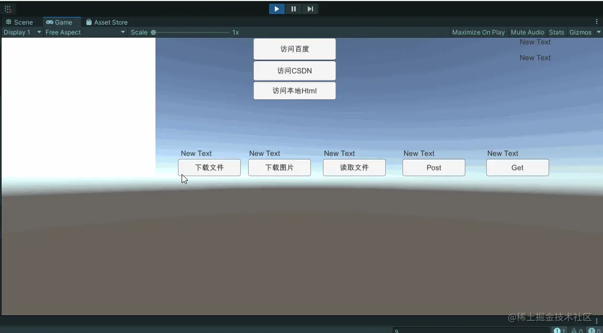Click the 访问百度 button
This screenshot has width=603, height=333.
click(294, 49)
